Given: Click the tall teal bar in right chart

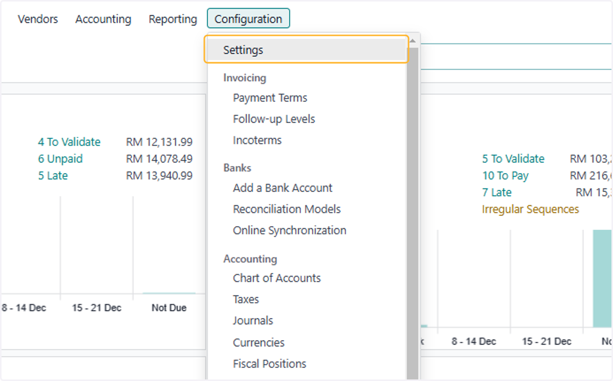Looking at the screenshot, I should (603, 278).
